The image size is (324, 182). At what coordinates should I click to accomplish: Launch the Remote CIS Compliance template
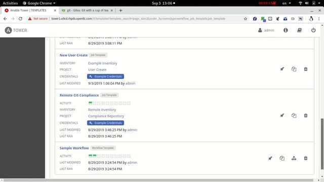[x=282, y=115]
